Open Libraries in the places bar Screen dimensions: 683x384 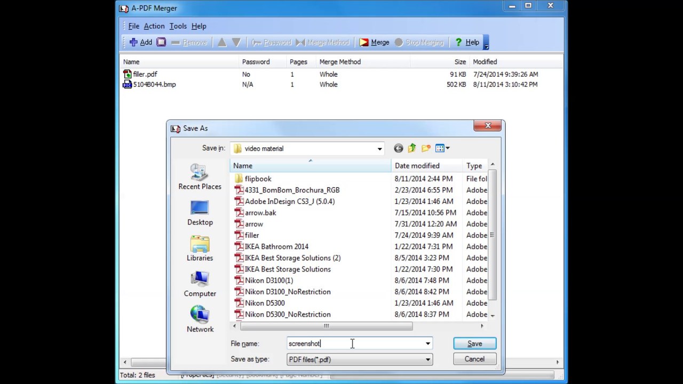pos(200,249)
